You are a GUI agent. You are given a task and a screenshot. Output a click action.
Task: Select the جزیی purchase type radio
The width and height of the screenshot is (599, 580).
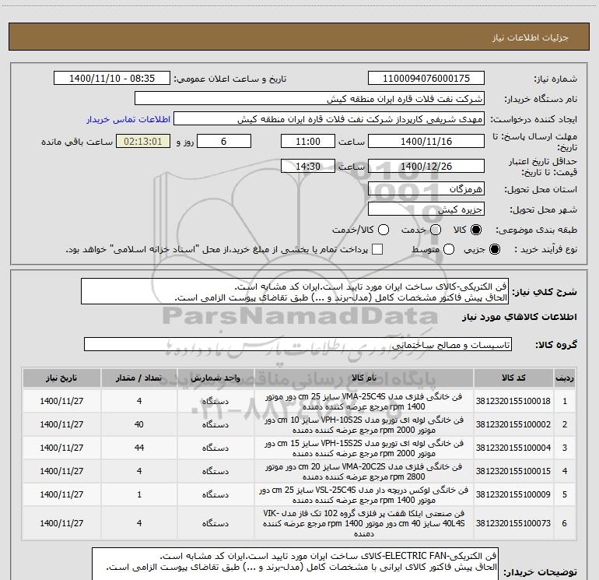494,249
